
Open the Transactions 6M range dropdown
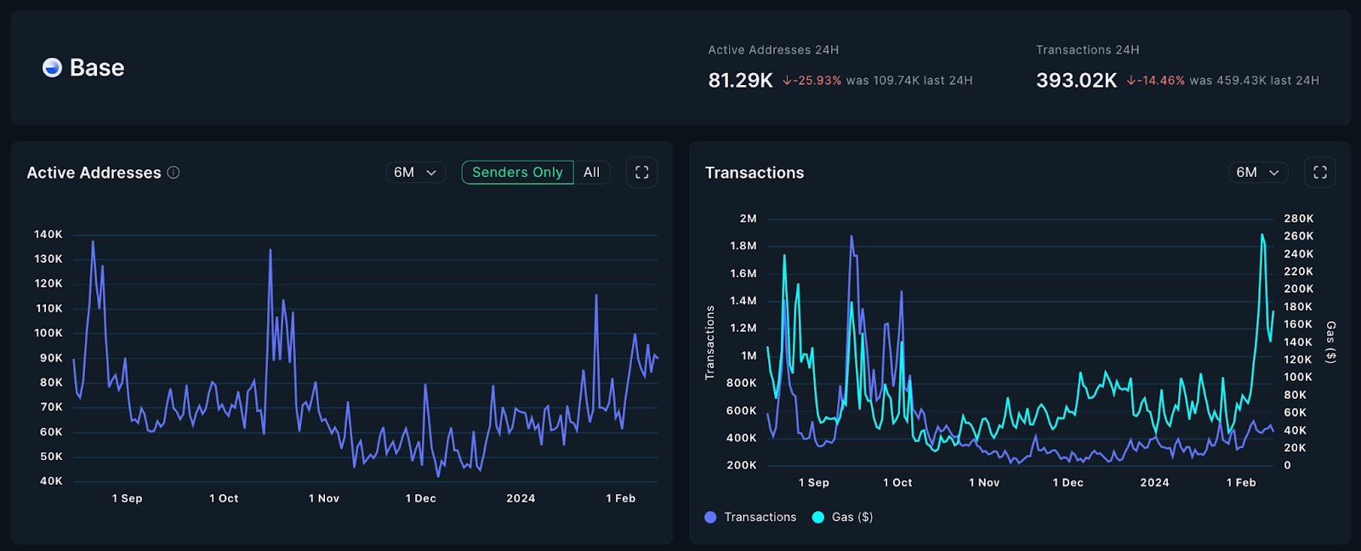coord(1256,173)
